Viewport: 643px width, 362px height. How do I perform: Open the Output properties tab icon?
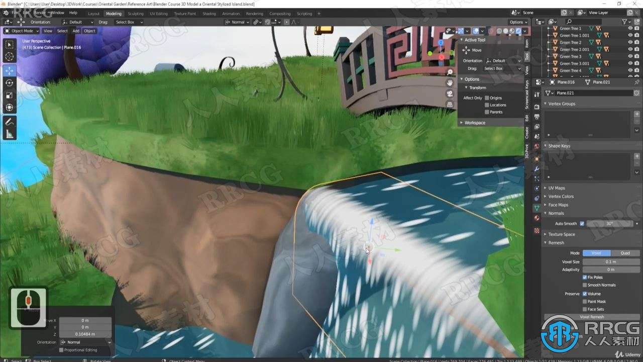(537, 116)
